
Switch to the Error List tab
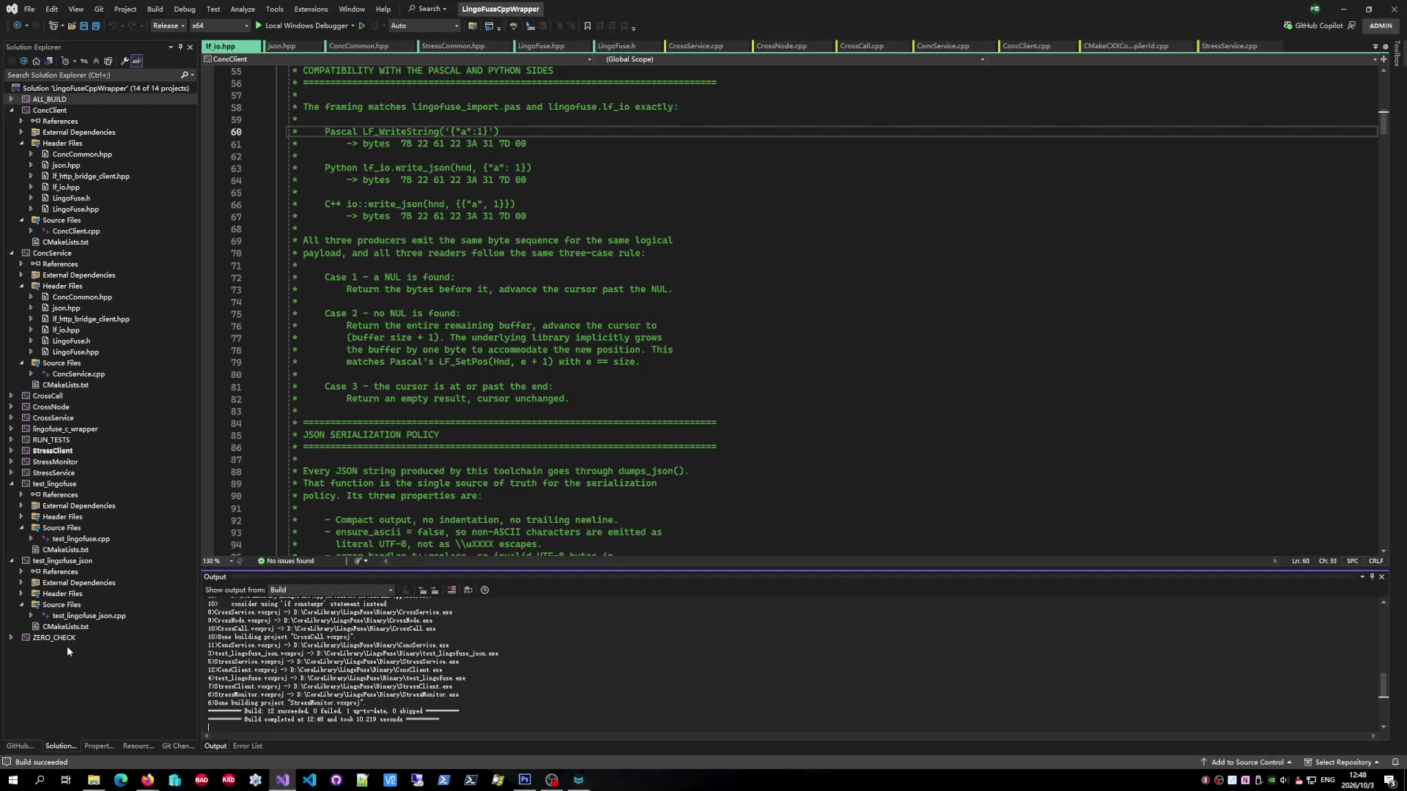[x=248, y=746]
